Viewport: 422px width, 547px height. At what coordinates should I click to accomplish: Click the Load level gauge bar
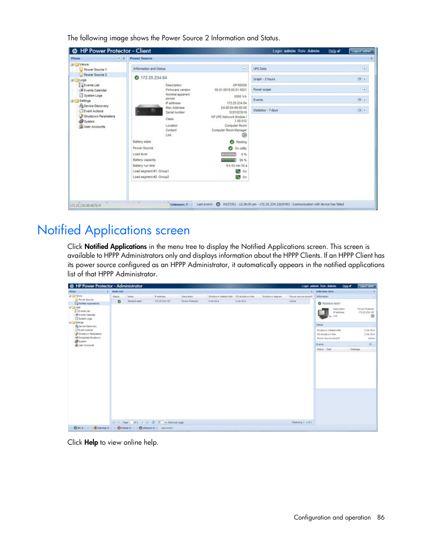[229, 155]
